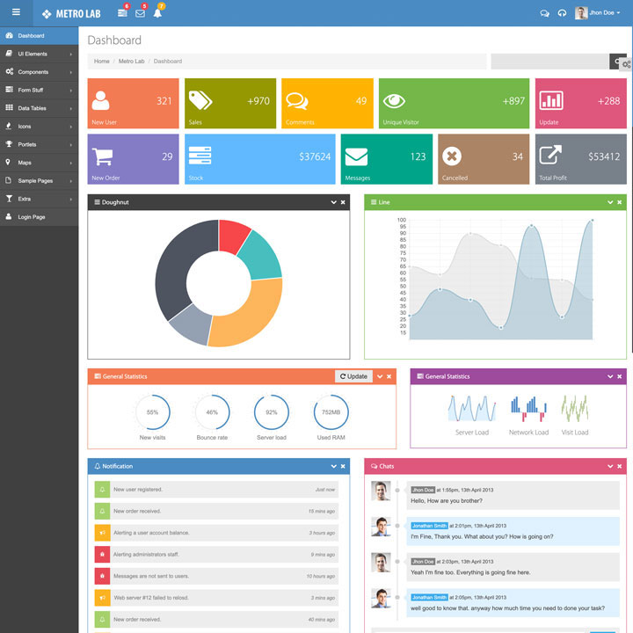
Task: Click the Network Load bar sparkline
Action: (529, 410)
